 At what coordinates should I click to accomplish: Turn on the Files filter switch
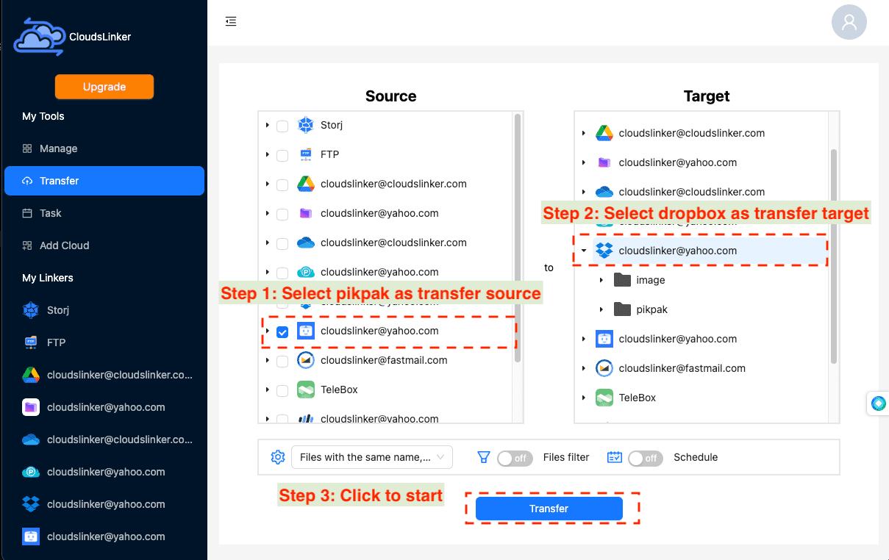point(515,458)
